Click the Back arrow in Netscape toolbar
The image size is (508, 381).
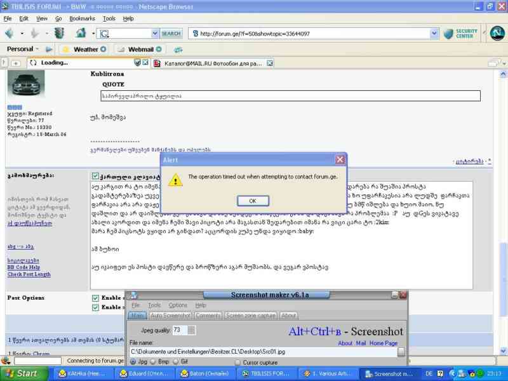coord(10,34)
